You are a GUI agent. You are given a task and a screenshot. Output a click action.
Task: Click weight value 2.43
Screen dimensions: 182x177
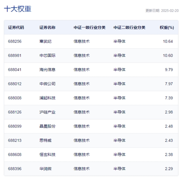tap(169, 140)
